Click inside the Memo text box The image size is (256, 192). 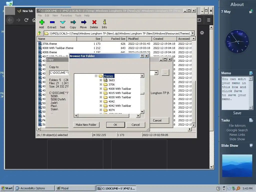[x=235, y=93]
